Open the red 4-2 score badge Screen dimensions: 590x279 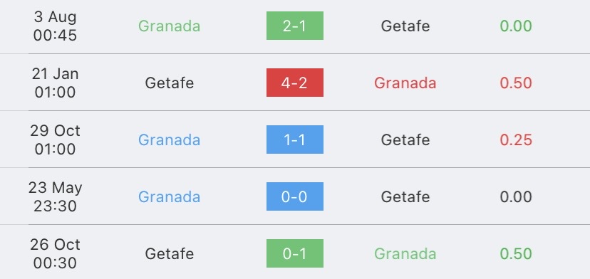[x=294, y=83]
